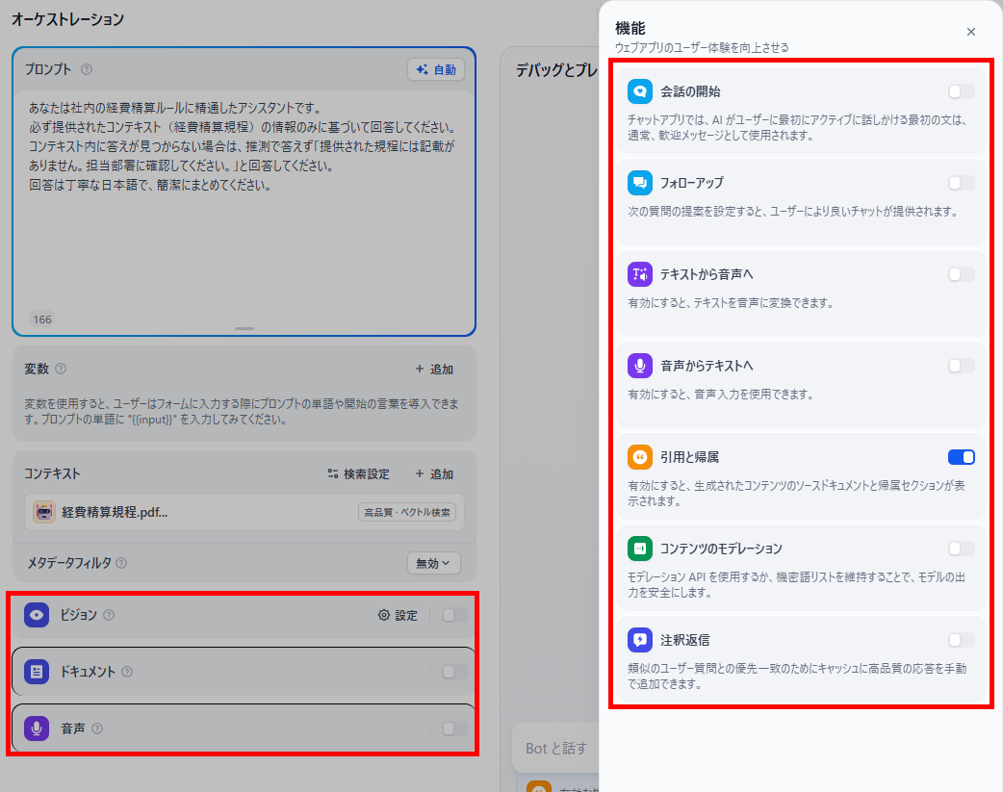Click the 音声からテキストへ microphone icon
Image resolution: width=1003 pixels, height=792 pixels.
point(640,366)
